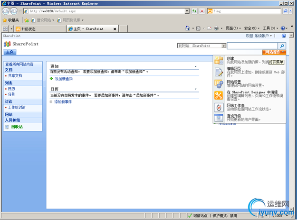The width and height of the screenshot is (297, 220).
Task: Click the green plus beside 添加新通知
Action: [x=51, y=79]
